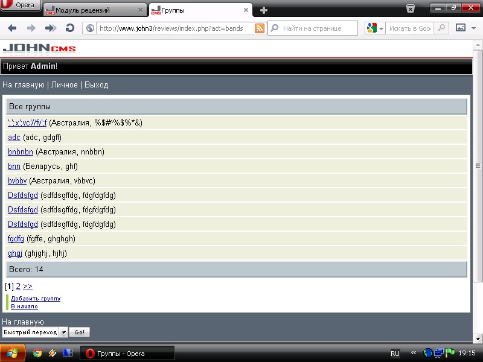Select the Группы tab
The height and width of the screenshot is (362, 483).
coord(200,10)
